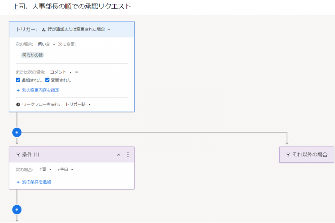This screenshot has width=335, height=223.
Task: Click the 何らかの値 value chip
Action: pyautogui.click(x=33, y=55)
